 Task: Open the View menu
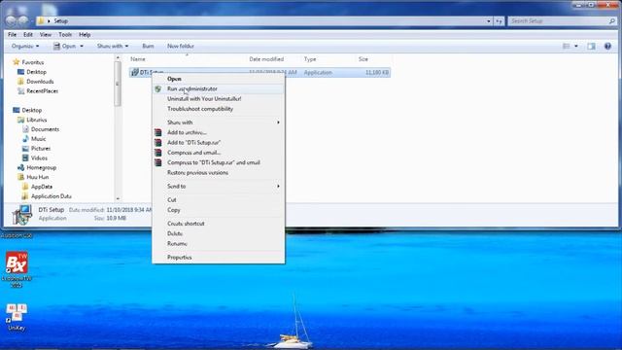pos(46,35)
